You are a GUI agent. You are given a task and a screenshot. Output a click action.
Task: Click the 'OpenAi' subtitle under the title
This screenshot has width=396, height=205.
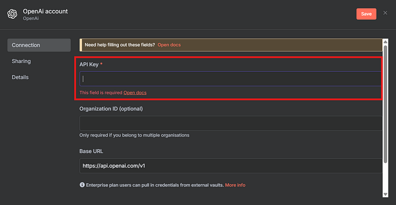pyautogui.click(x=31, y=18)
